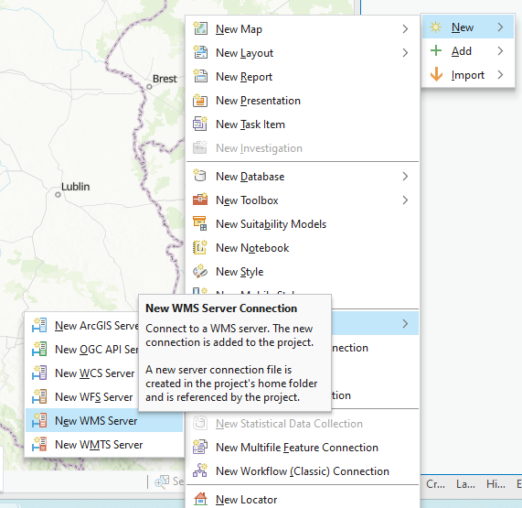Click the selection tool icon in status bar
Image resolution: width=522 pixels, height=508 pixels.
coord(162,481)
